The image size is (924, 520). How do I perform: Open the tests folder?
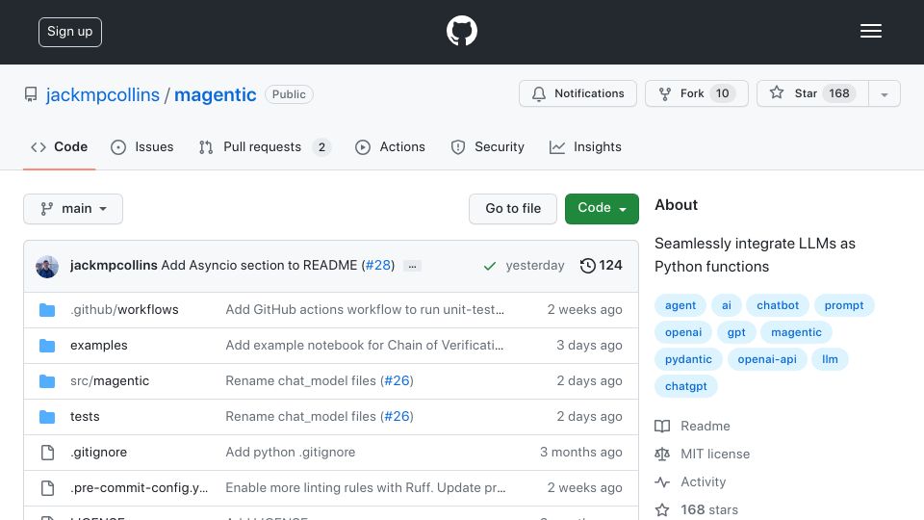(x=85, y=416)
